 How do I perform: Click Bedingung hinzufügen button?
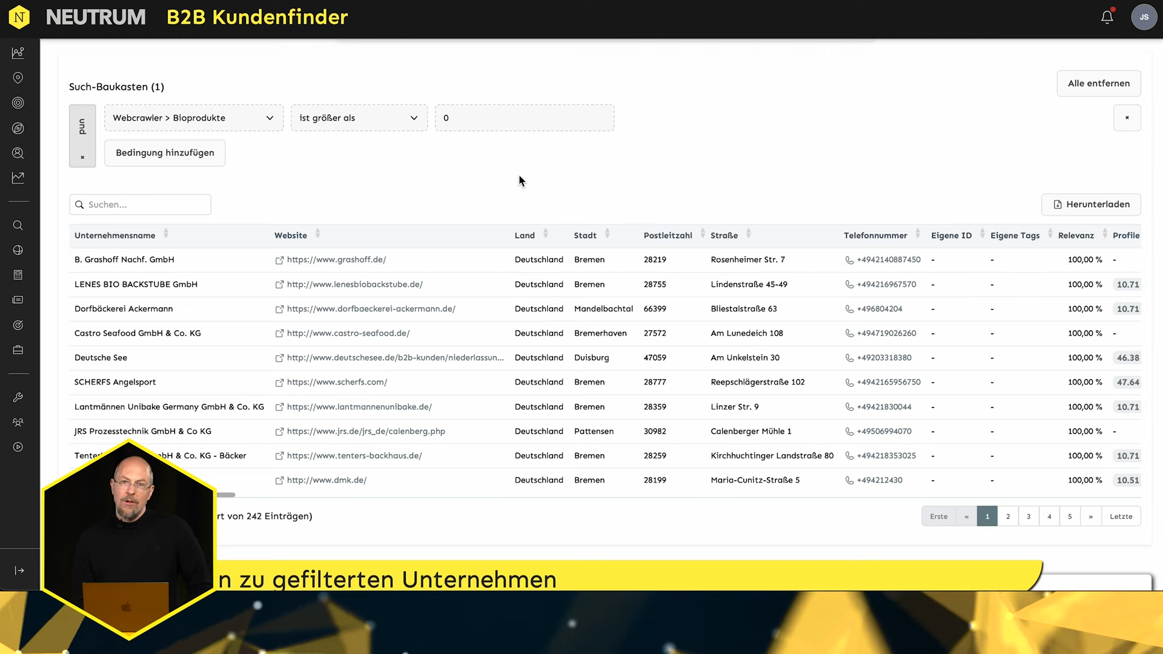pyautogui.click(x=165, y=153)
